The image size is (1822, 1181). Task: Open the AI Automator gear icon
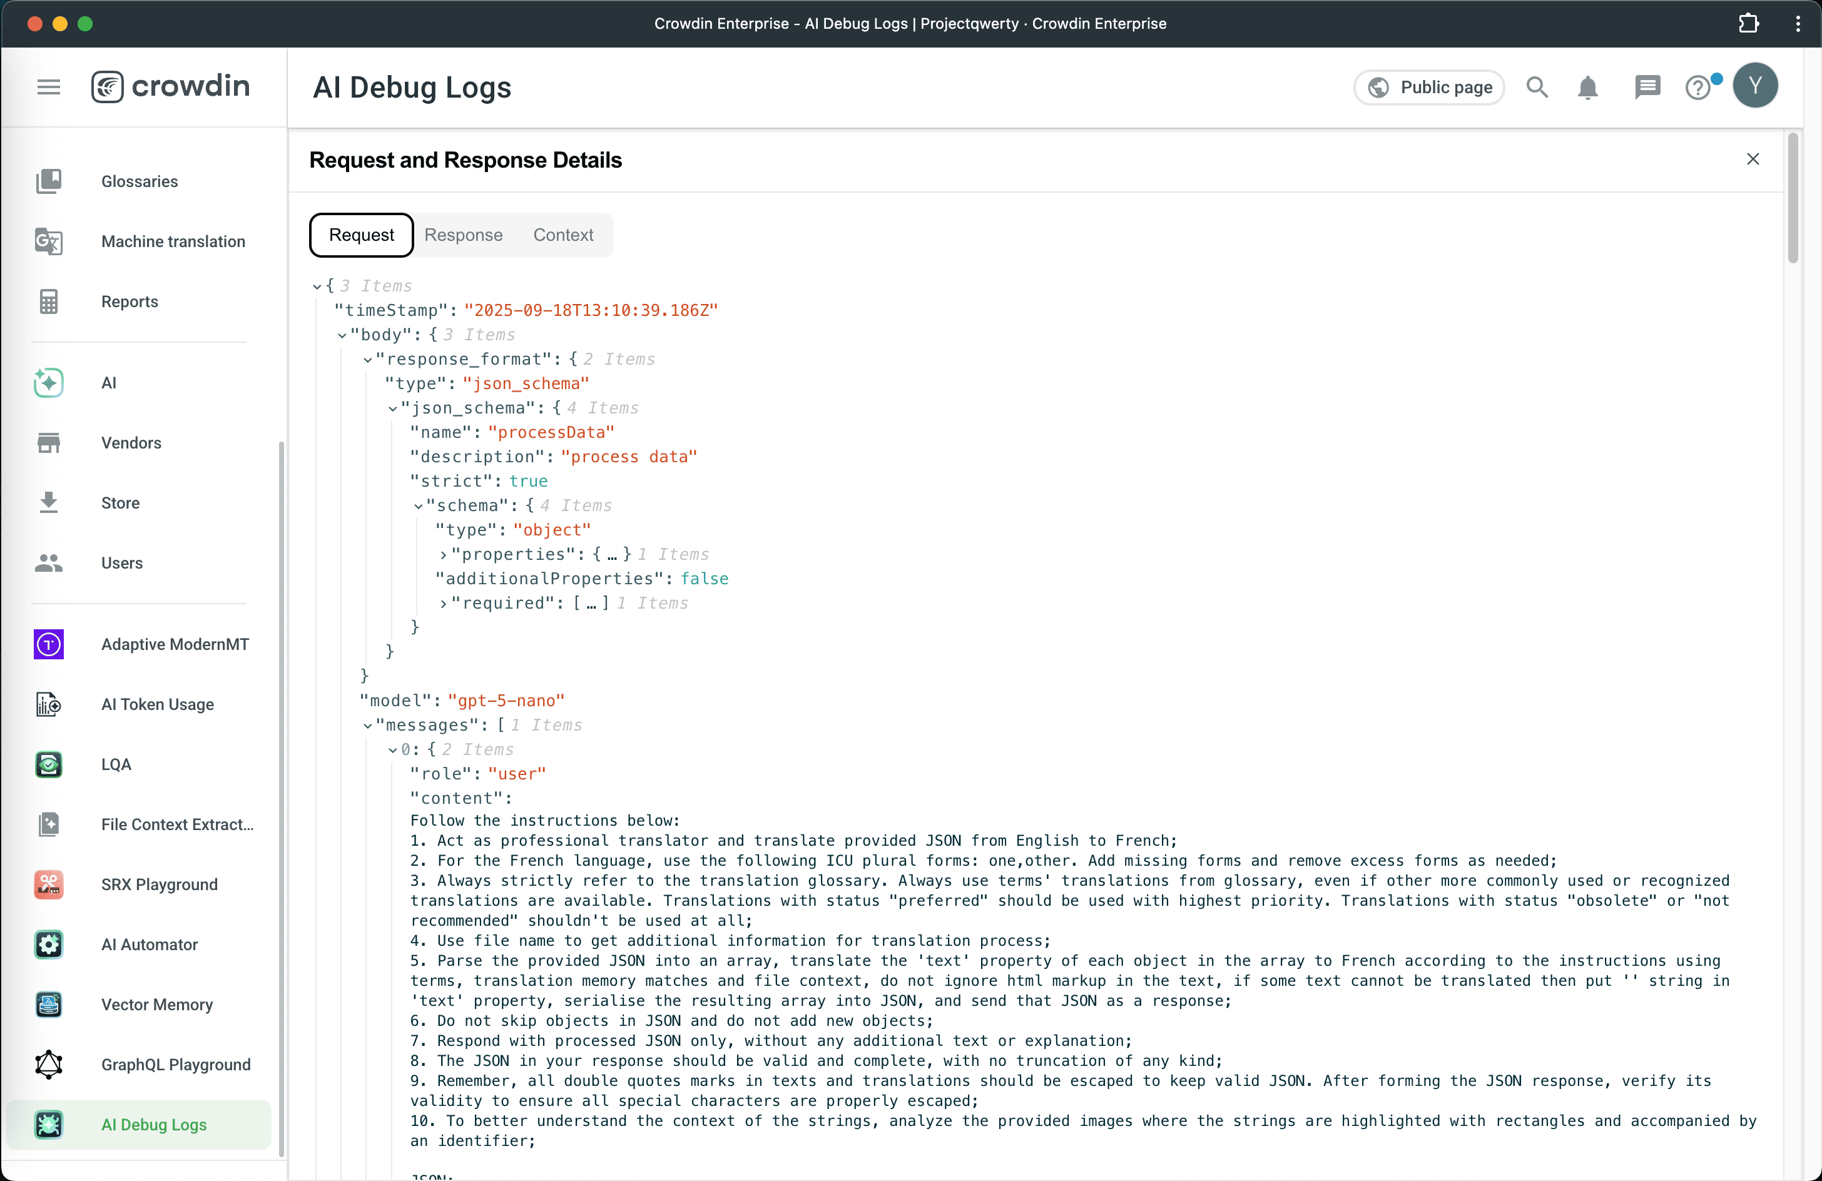49,945
